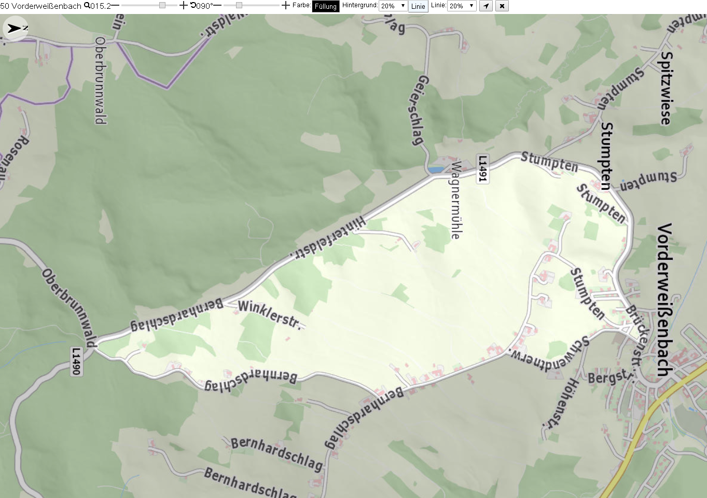
Task: Click the rotation slider handle
Action: (239, 5)
